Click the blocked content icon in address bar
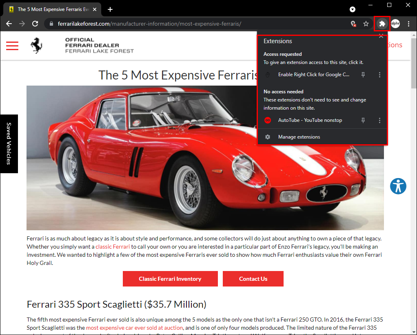417x335 pixels. [353, 24]
